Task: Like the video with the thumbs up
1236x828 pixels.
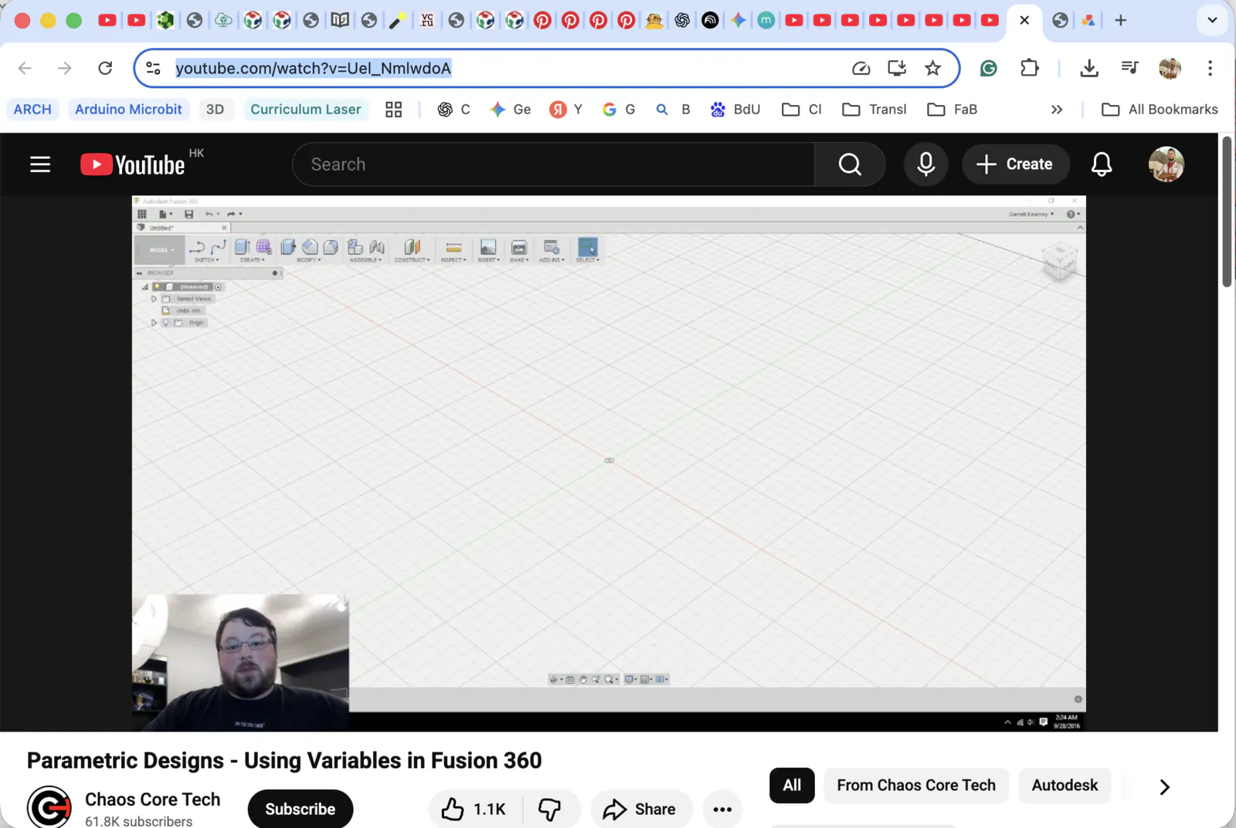Action: 452,809
